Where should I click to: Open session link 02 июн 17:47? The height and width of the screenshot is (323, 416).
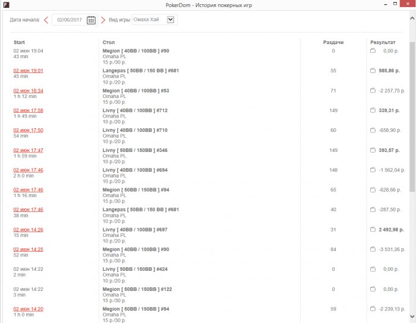pos(28,150)
